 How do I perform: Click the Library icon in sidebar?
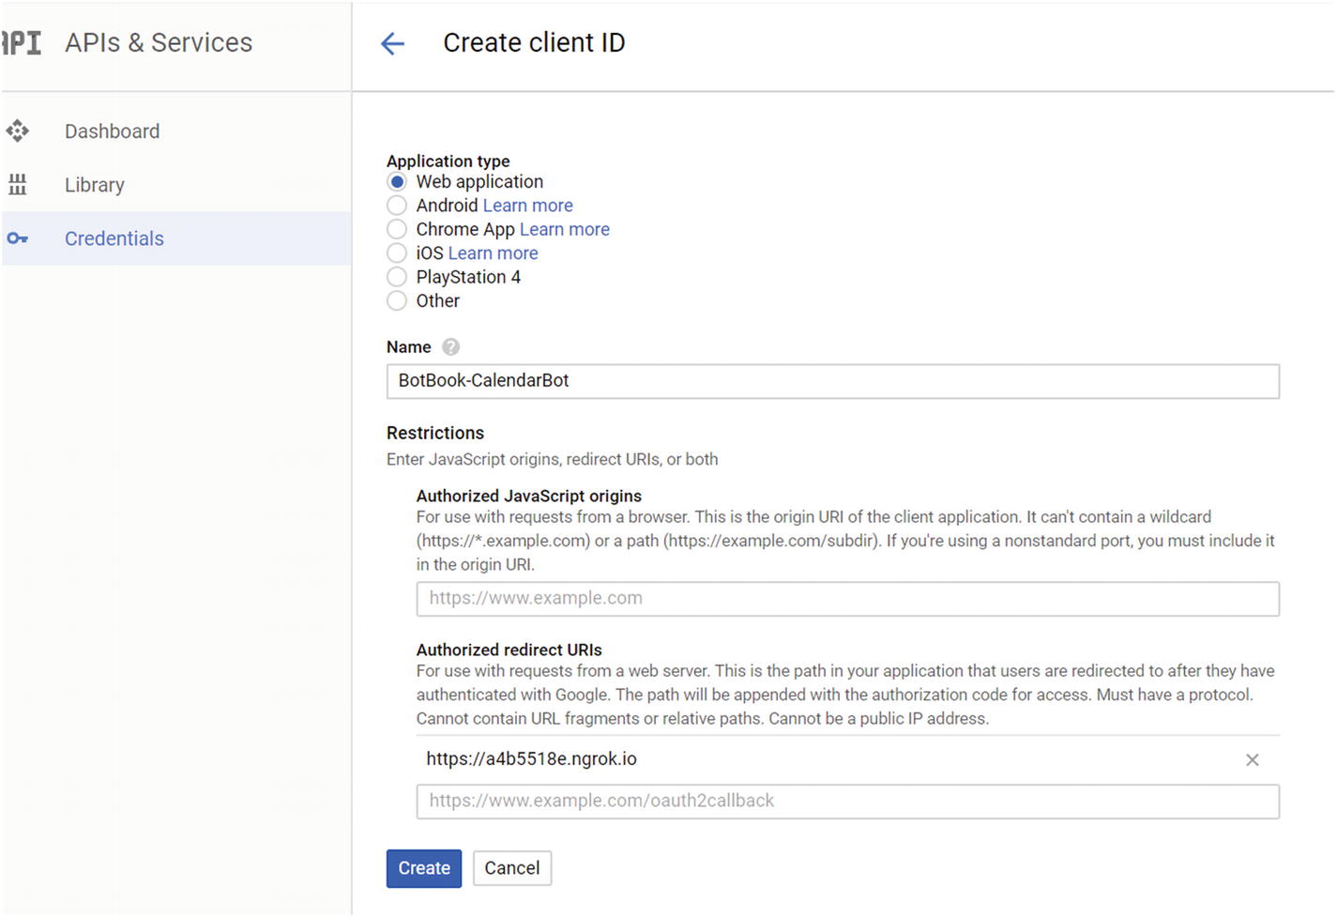coord(18,185)
